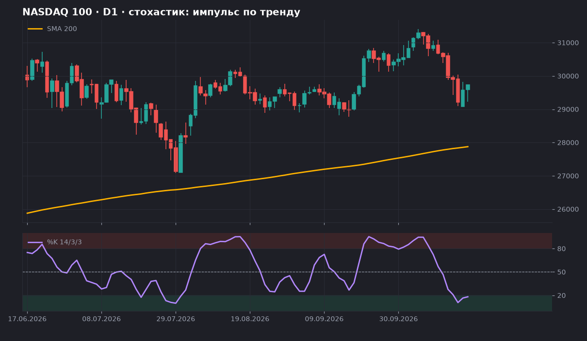This screenshot has width=587, height=341.
Task: Click the 19.08.2026 date label
Action: 250,319
